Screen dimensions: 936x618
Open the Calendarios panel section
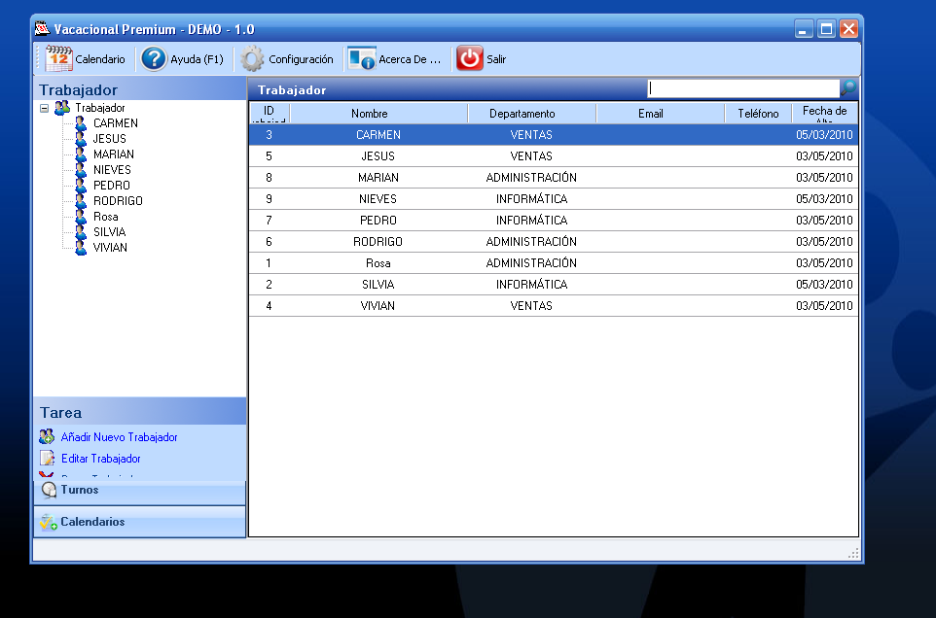140,522
